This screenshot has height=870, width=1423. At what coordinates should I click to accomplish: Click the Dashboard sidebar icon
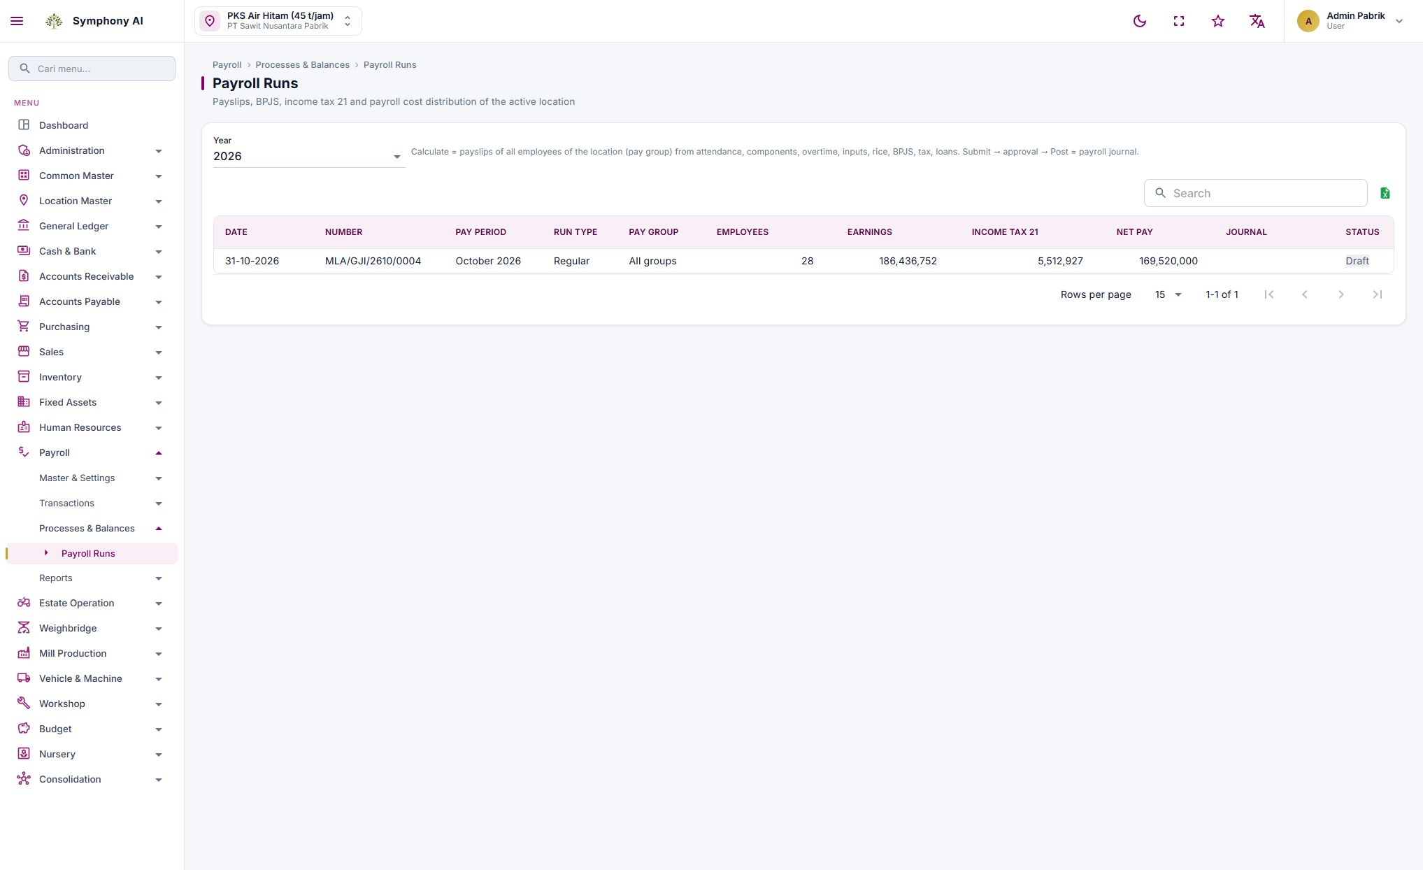24,125
